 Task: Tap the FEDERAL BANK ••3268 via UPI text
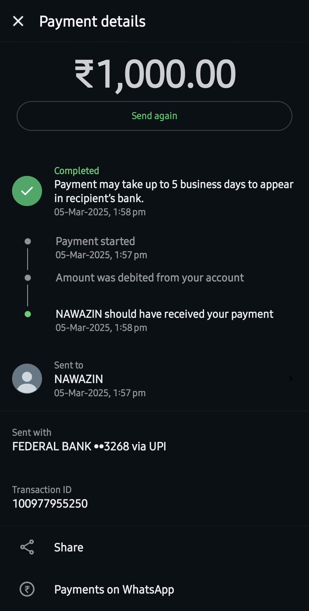[x=89, y=446]
